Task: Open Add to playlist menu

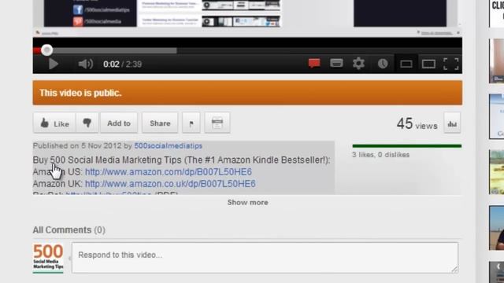Action: [x=119, y=123]
